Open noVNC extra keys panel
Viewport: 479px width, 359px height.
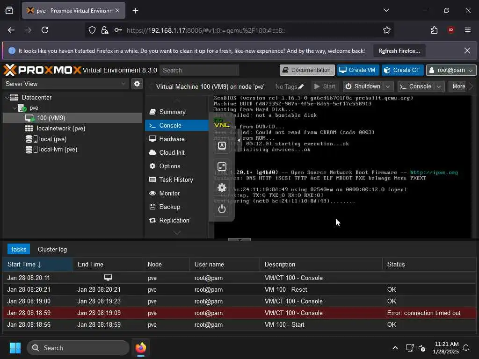pos(222,146)
